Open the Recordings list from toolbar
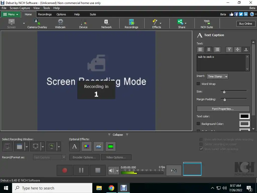 point(132,24)
